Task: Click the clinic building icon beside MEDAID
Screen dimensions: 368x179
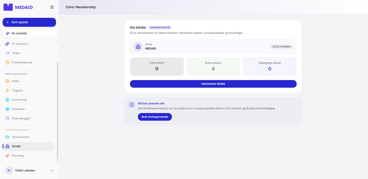Action: coord(138,47)
